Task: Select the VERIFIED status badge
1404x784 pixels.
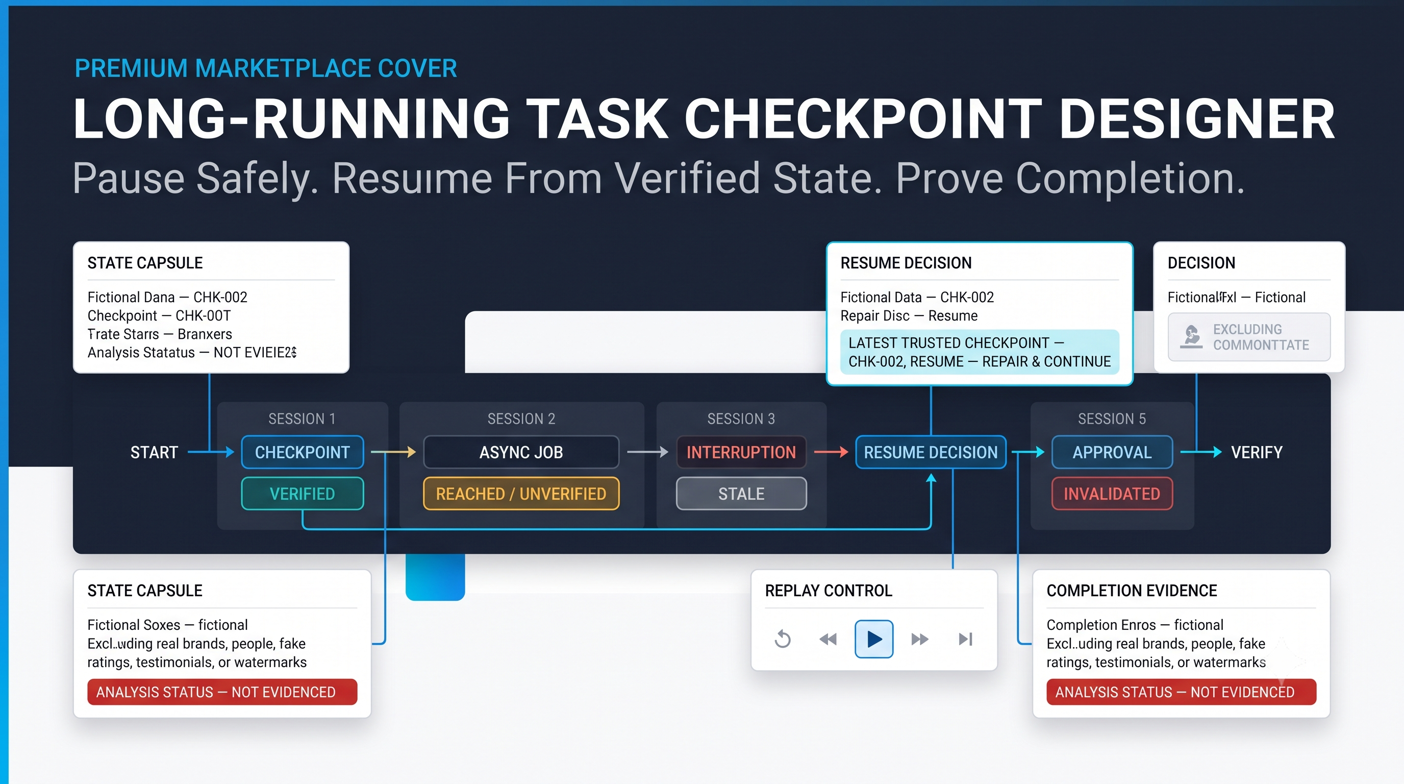Action: click(x=303, y=494)
